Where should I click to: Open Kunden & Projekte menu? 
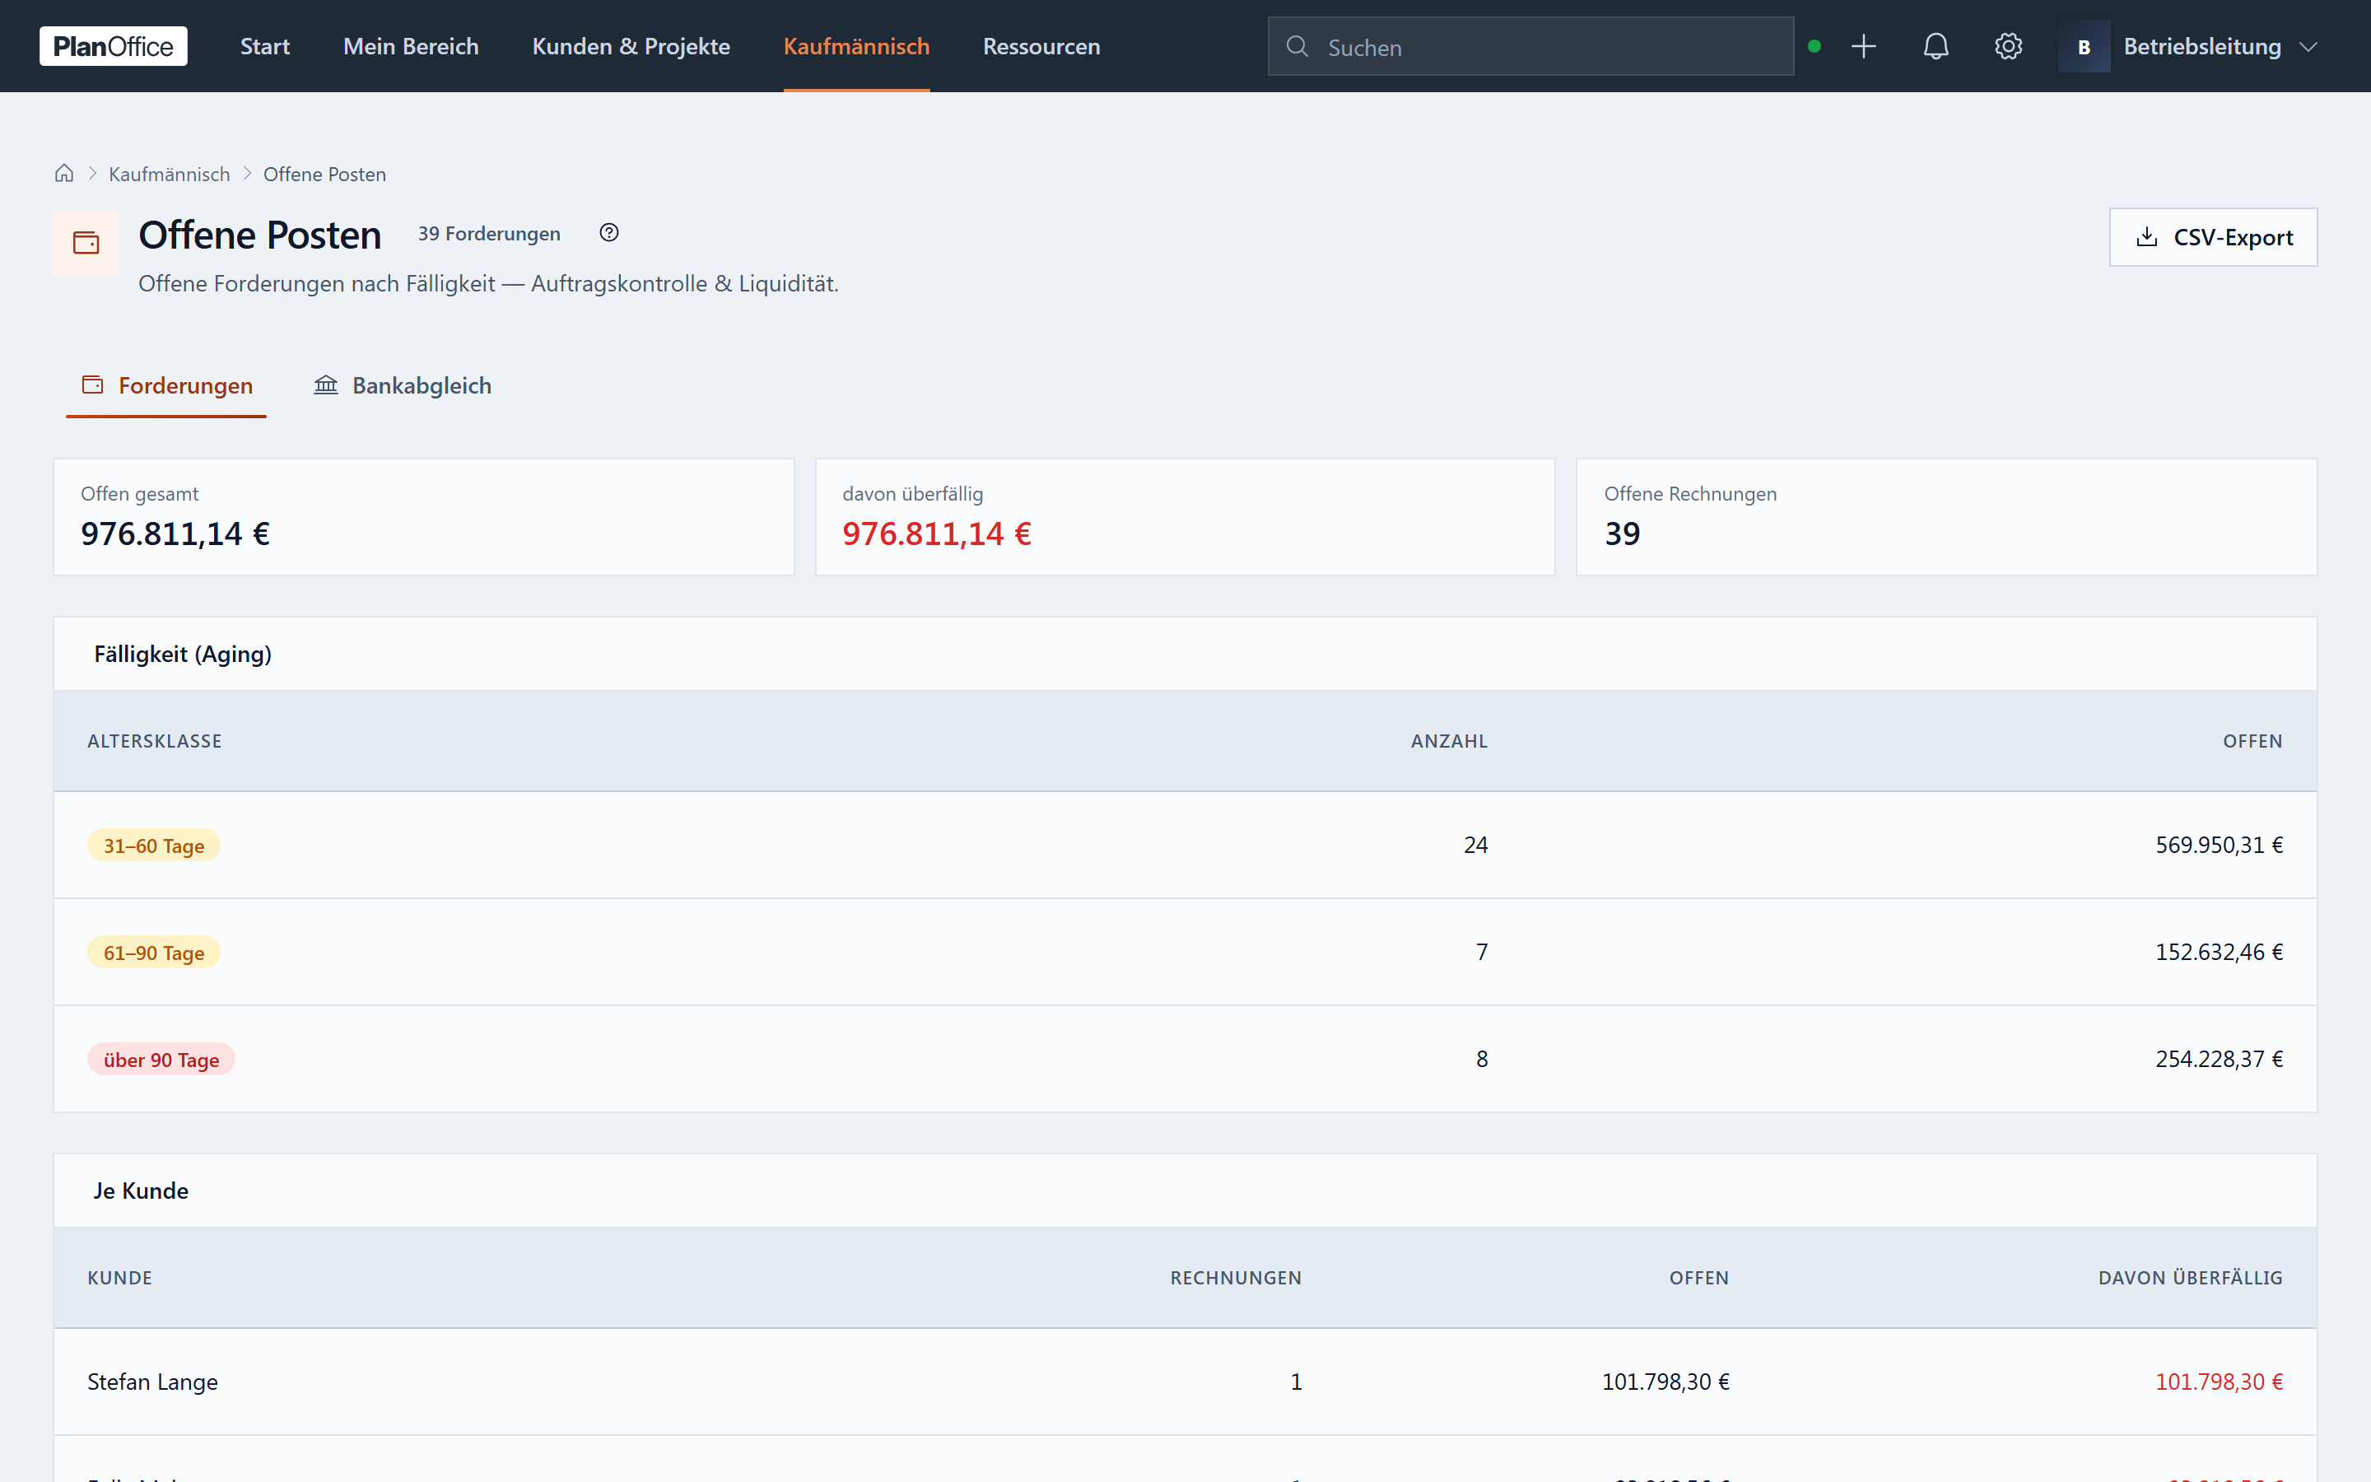pos(631,46)
